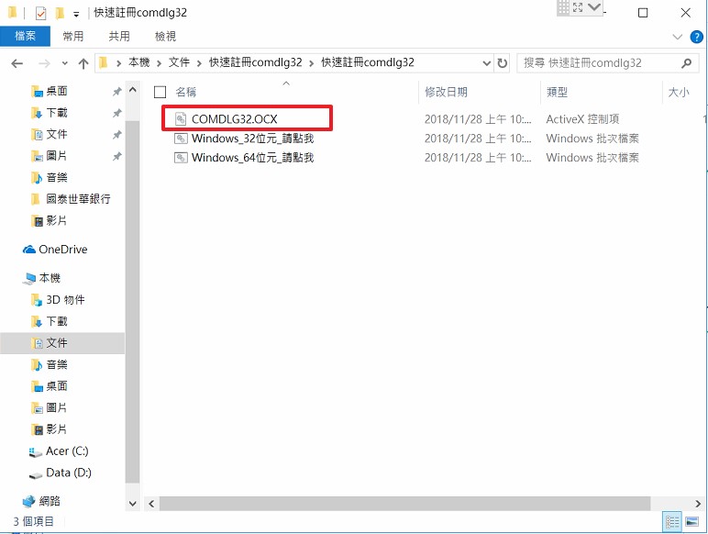This screenshot has width=708, height=534.
Task: Open pinned 圖片 in Quick access
Action: [57, 156]
